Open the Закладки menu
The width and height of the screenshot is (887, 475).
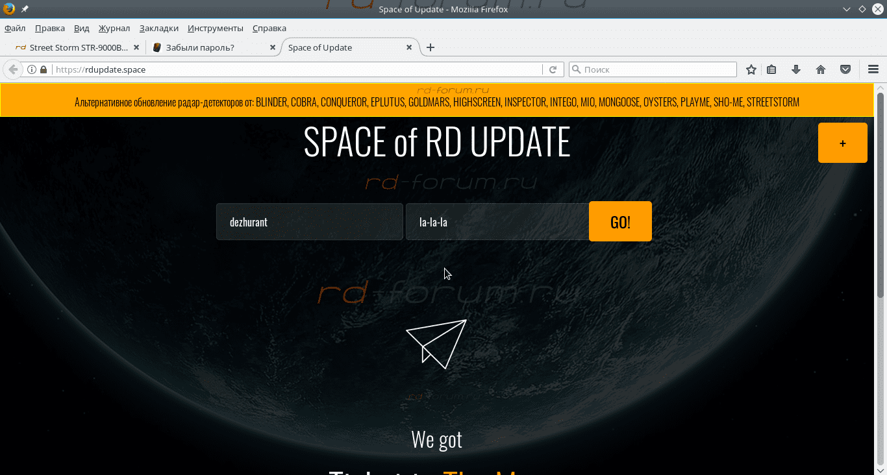coord(159,28)
